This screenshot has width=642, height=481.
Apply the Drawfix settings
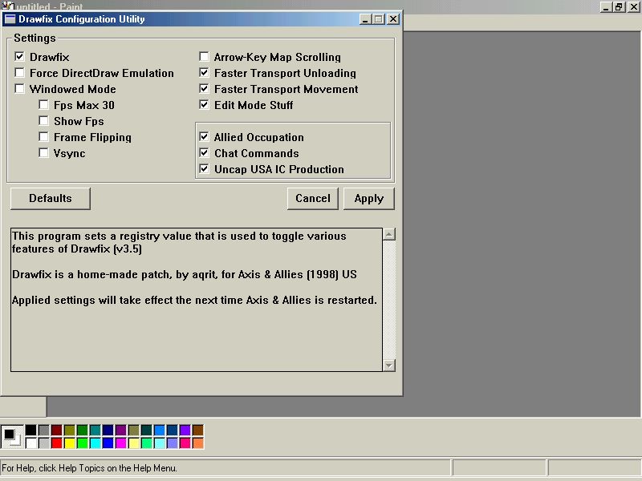(x=369, y=198)
